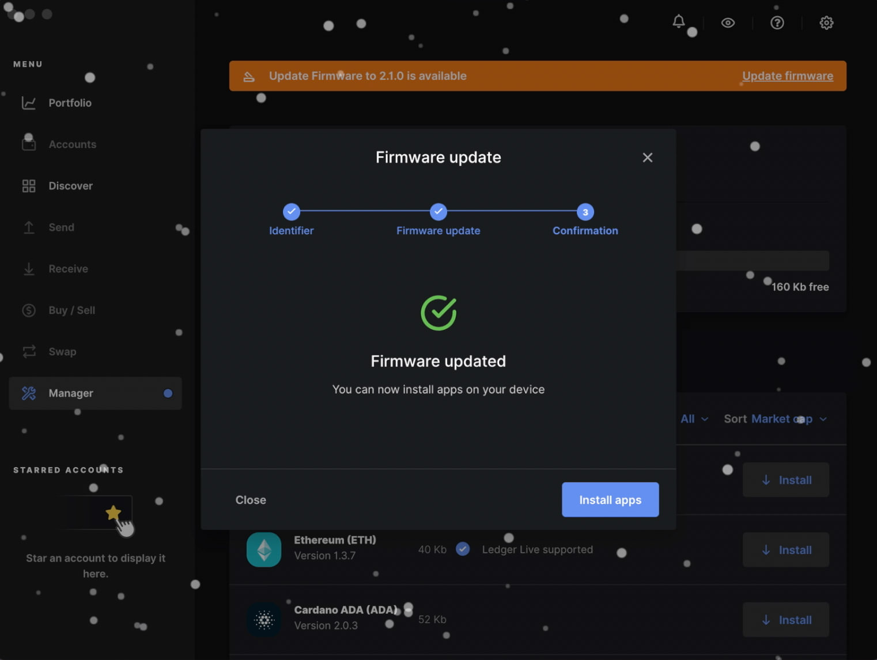This screenshot has height=660, width=877.
Task: Install the first app in the list
Action: (786, 480)
